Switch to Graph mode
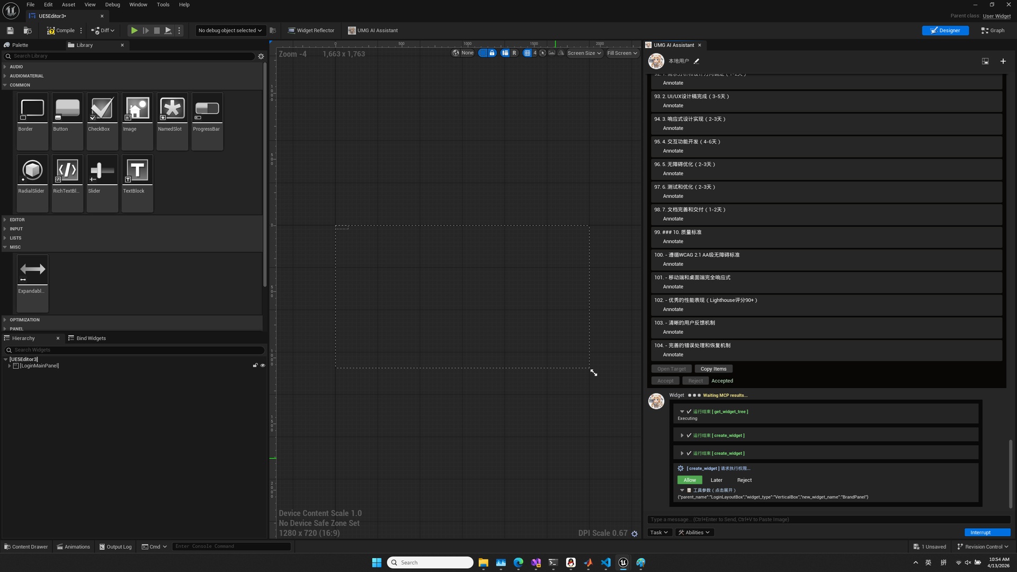1017x572 pixels. (993, 31)
